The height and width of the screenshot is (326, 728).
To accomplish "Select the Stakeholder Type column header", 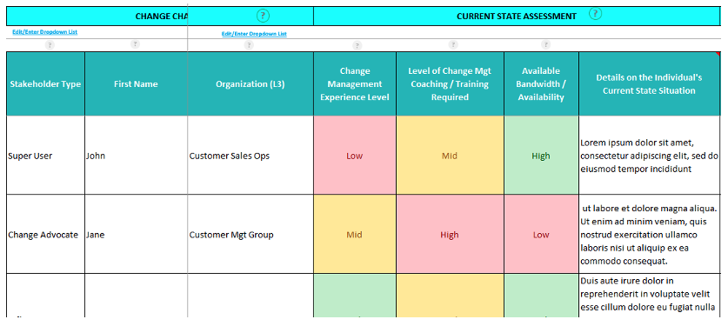I will click(45, 84).
